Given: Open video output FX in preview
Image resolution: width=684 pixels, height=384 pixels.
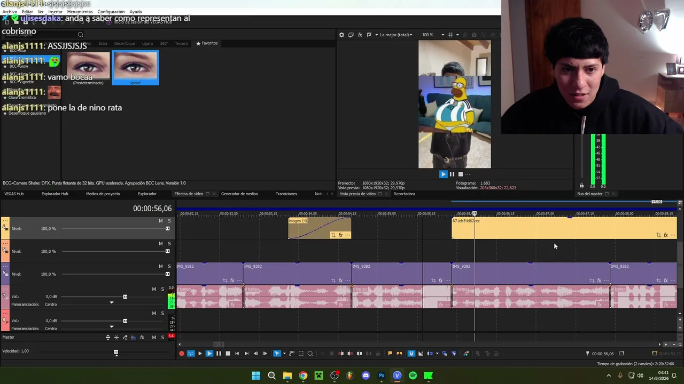Looking at the screenshot, I should 360,35.
